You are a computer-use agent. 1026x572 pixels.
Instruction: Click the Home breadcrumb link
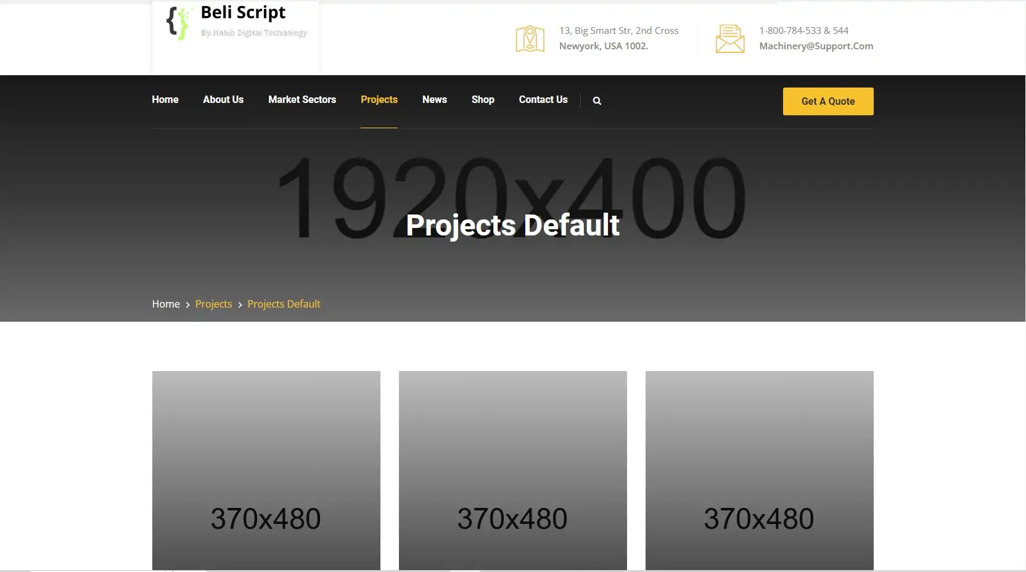click(166, 304)
